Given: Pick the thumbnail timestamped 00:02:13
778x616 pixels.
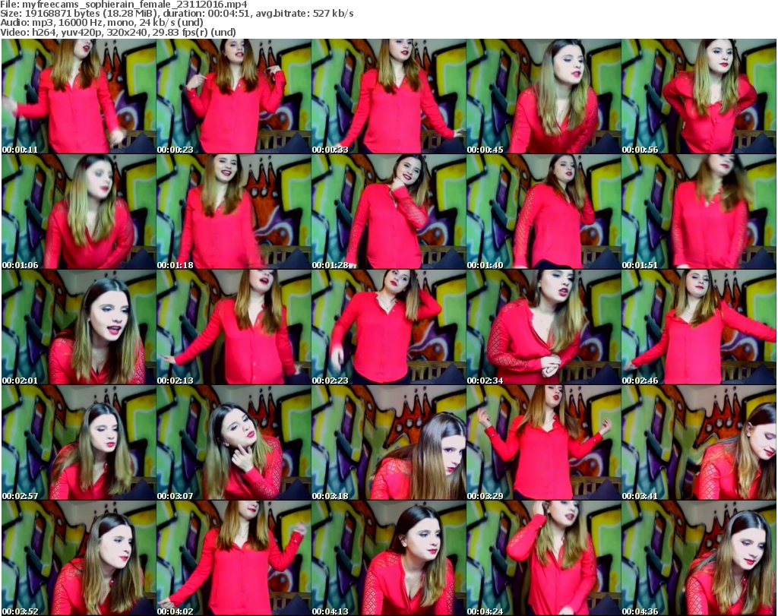Looking at the screenshot, I should (234, 327).
